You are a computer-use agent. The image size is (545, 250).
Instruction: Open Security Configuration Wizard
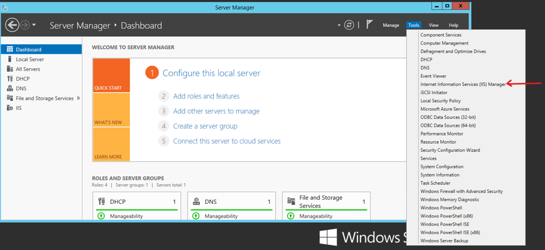click(450, 150)
